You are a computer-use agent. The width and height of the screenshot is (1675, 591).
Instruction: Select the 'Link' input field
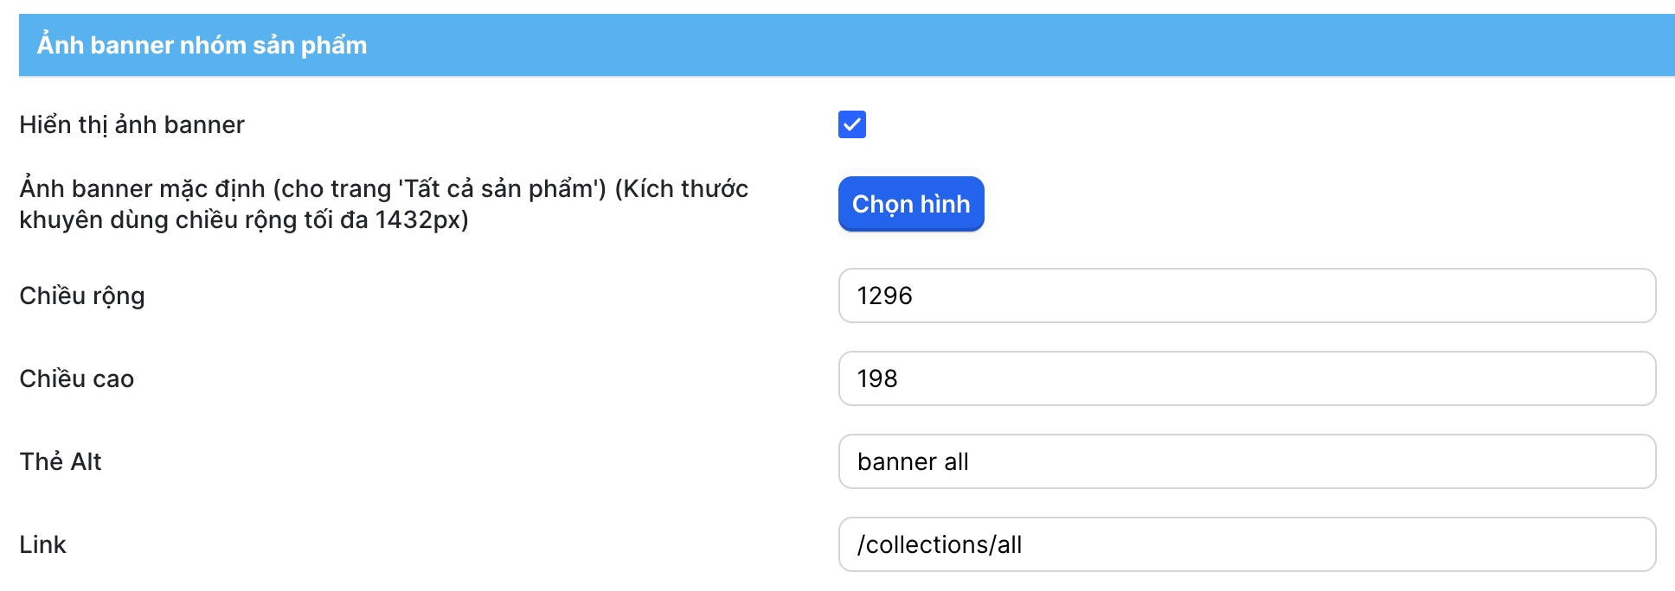click(x=1246, y=544)
